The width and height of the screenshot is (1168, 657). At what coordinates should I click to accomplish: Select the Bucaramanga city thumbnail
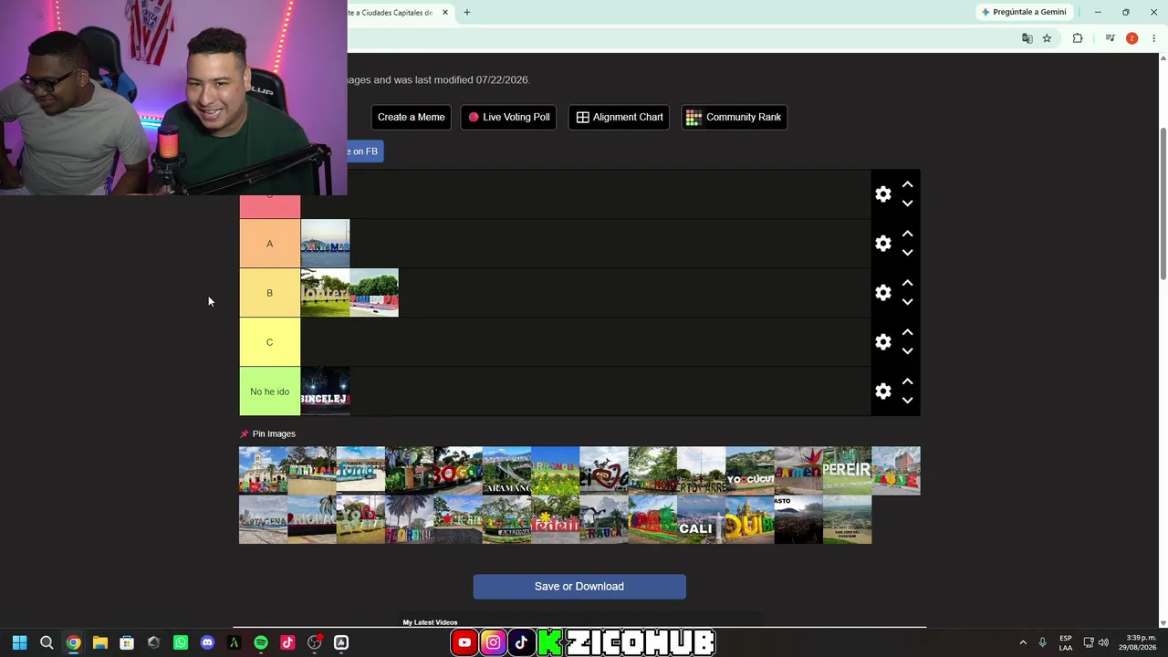[x=506, y=471]
